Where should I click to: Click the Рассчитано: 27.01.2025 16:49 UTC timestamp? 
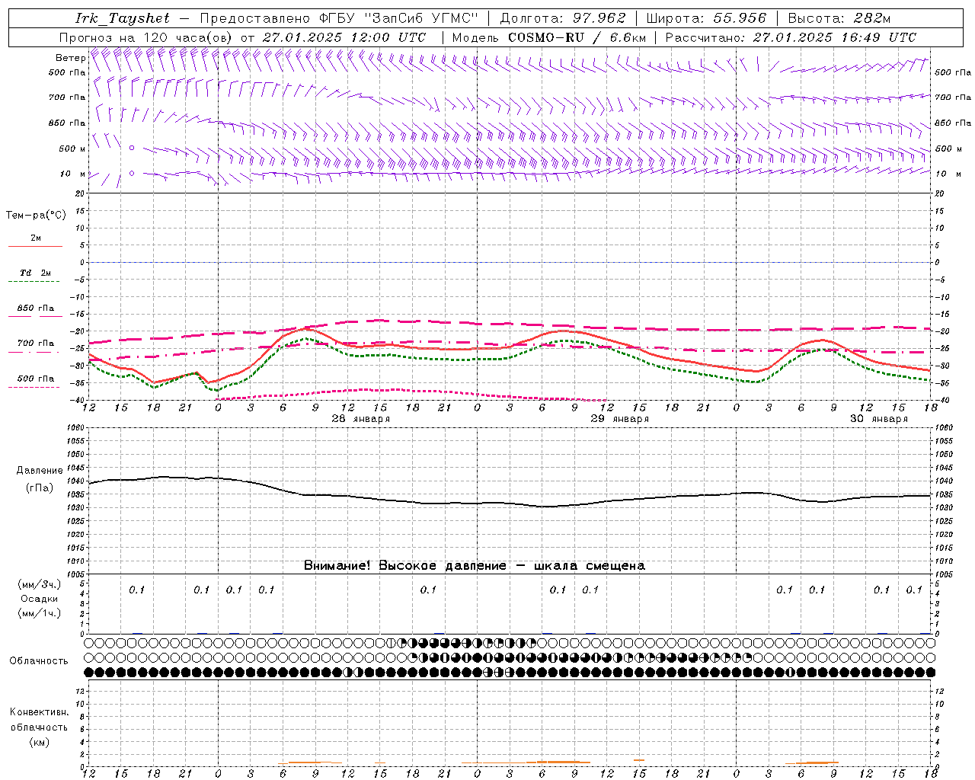coord(791,37)
